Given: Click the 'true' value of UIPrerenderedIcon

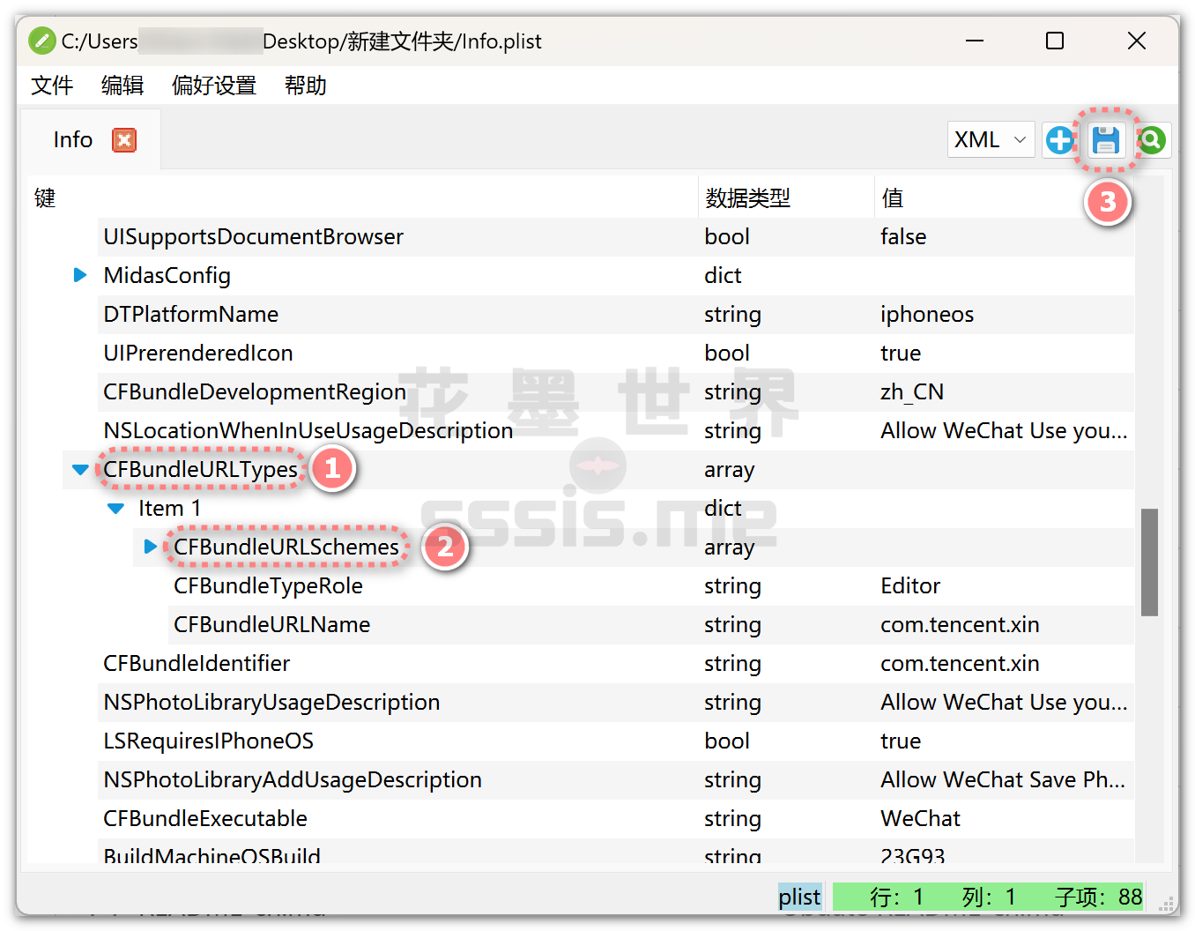Looking at the screenshot, I should (x=901, y=353).
